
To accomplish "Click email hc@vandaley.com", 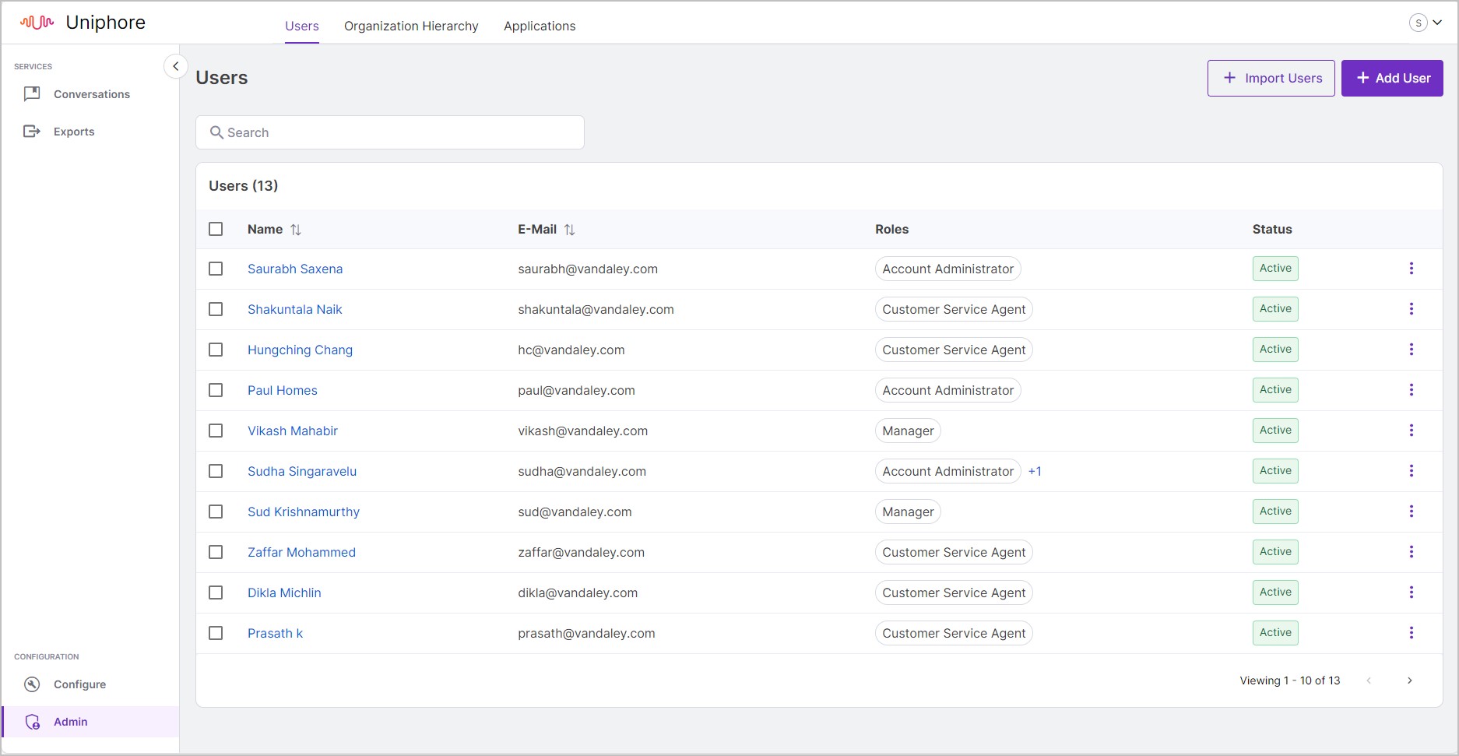I will point(571,350).
